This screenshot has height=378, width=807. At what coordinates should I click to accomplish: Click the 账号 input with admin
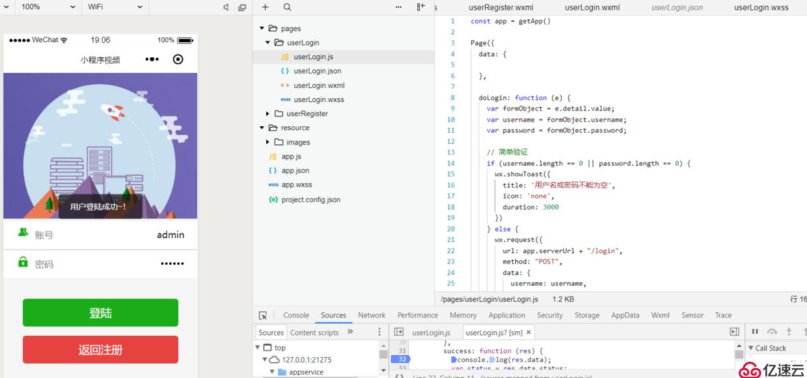(100, 234)
